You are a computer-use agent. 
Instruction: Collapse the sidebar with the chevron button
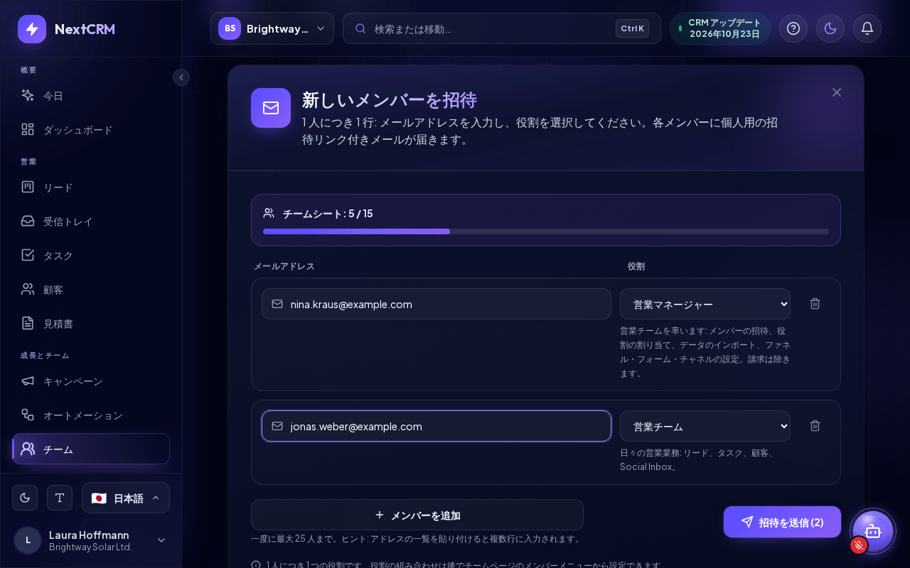(181, 77)
